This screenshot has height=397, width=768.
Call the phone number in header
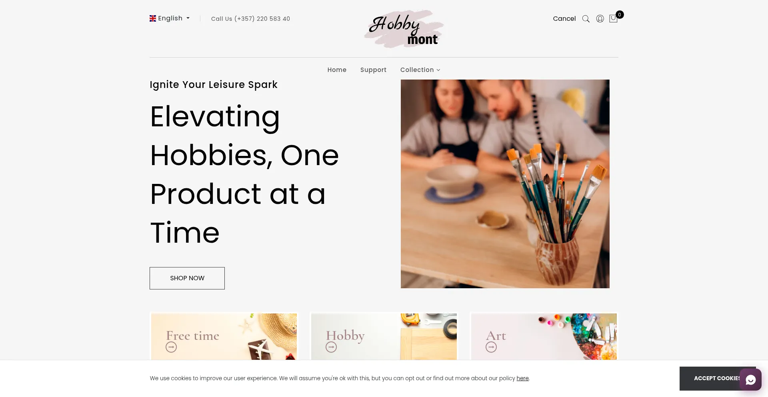tap(250, 19)
